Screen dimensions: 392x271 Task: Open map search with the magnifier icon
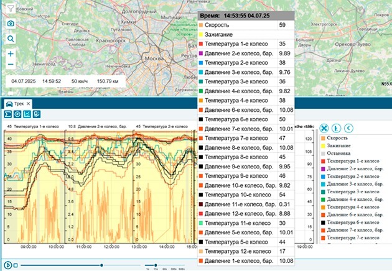pyautogui.click(x=11, y=39)
